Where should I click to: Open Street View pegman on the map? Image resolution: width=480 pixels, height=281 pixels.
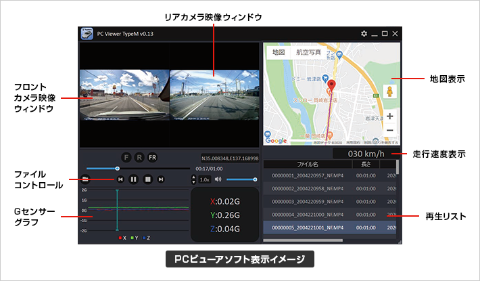pos(389,91)
